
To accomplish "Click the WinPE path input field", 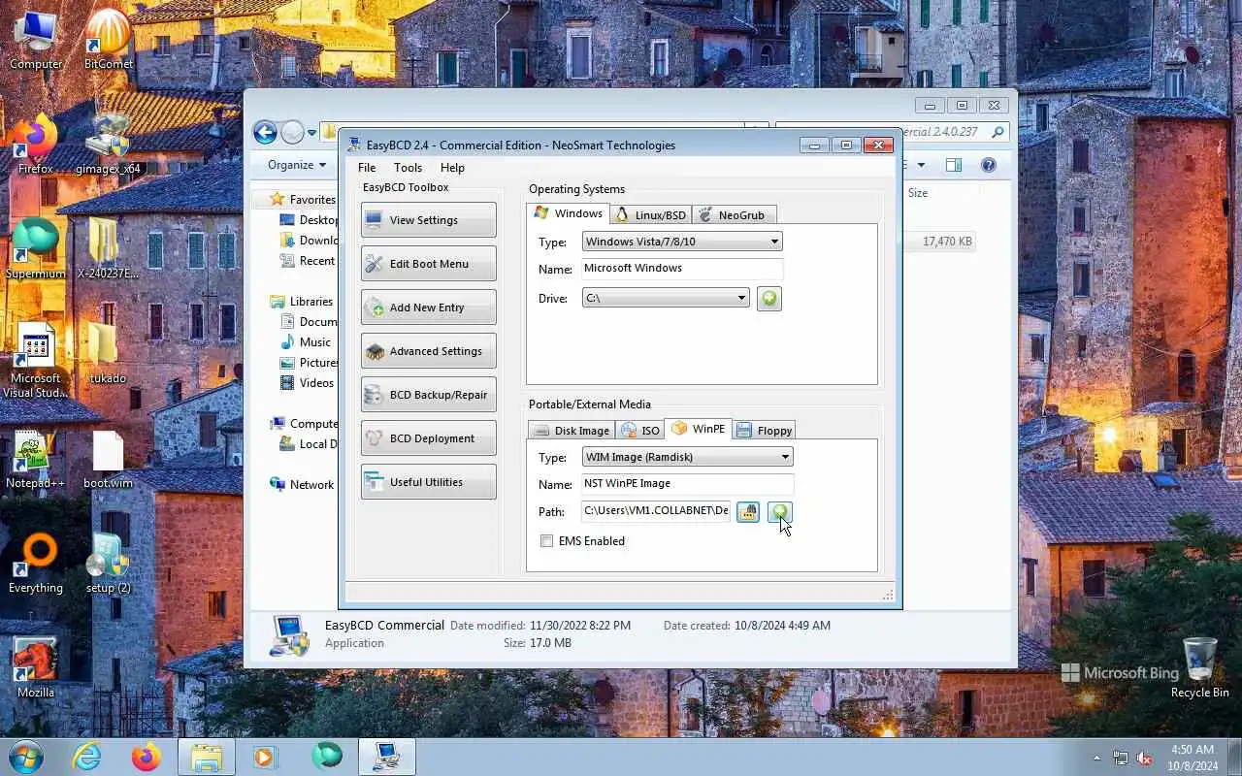I will pyautogui.click(x=656, y=510).
